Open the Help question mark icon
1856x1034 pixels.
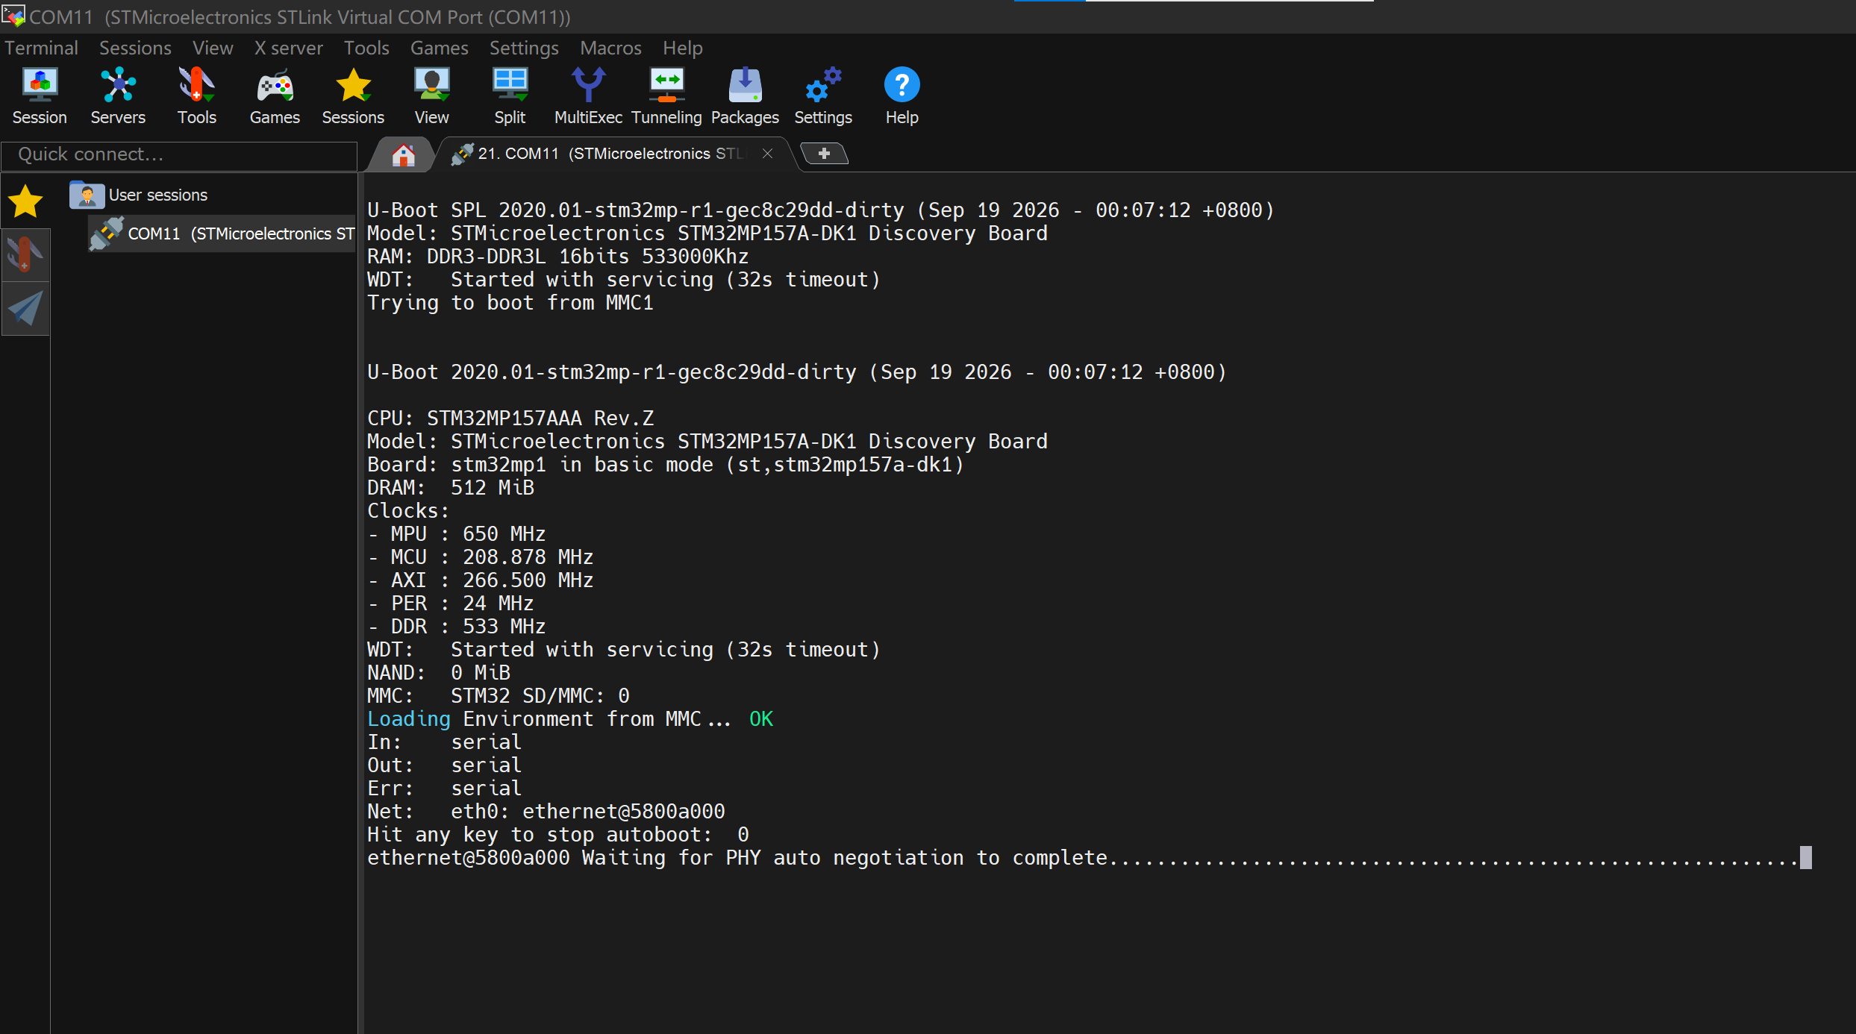(902, 96)
